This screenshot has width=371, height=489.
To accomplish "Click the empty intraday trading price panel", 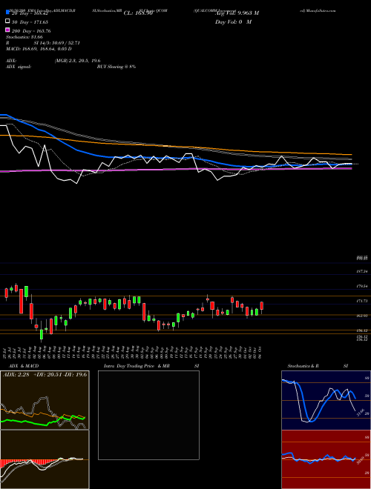I will click(x=148, y=415).
